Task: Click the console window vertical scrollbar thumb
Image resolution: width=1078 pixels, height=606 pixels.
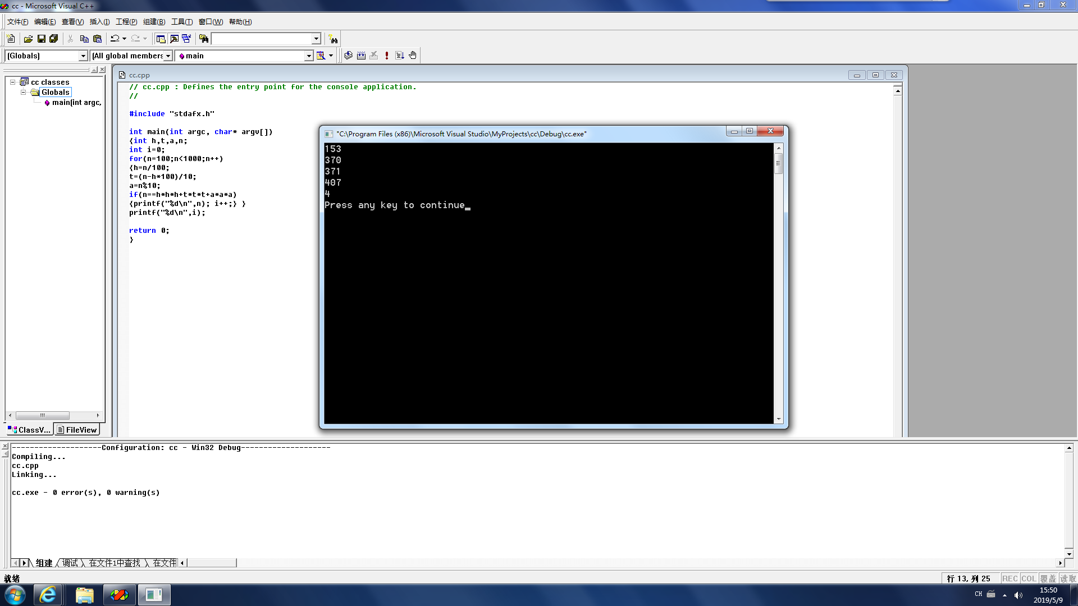Action: point(778,164)
